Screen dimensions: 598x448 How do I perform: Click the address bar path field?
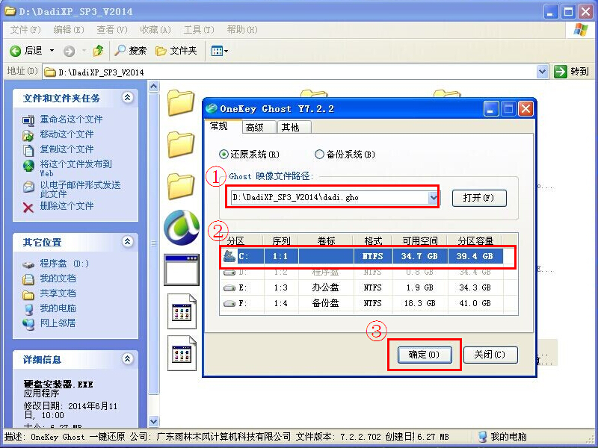(x=290, y=72)
